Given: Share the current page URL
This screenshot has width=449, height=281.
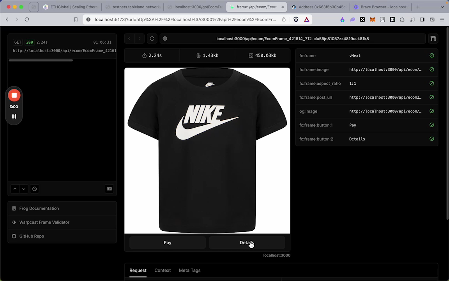Looking at the screenshot, I should [x=284, y=20].
